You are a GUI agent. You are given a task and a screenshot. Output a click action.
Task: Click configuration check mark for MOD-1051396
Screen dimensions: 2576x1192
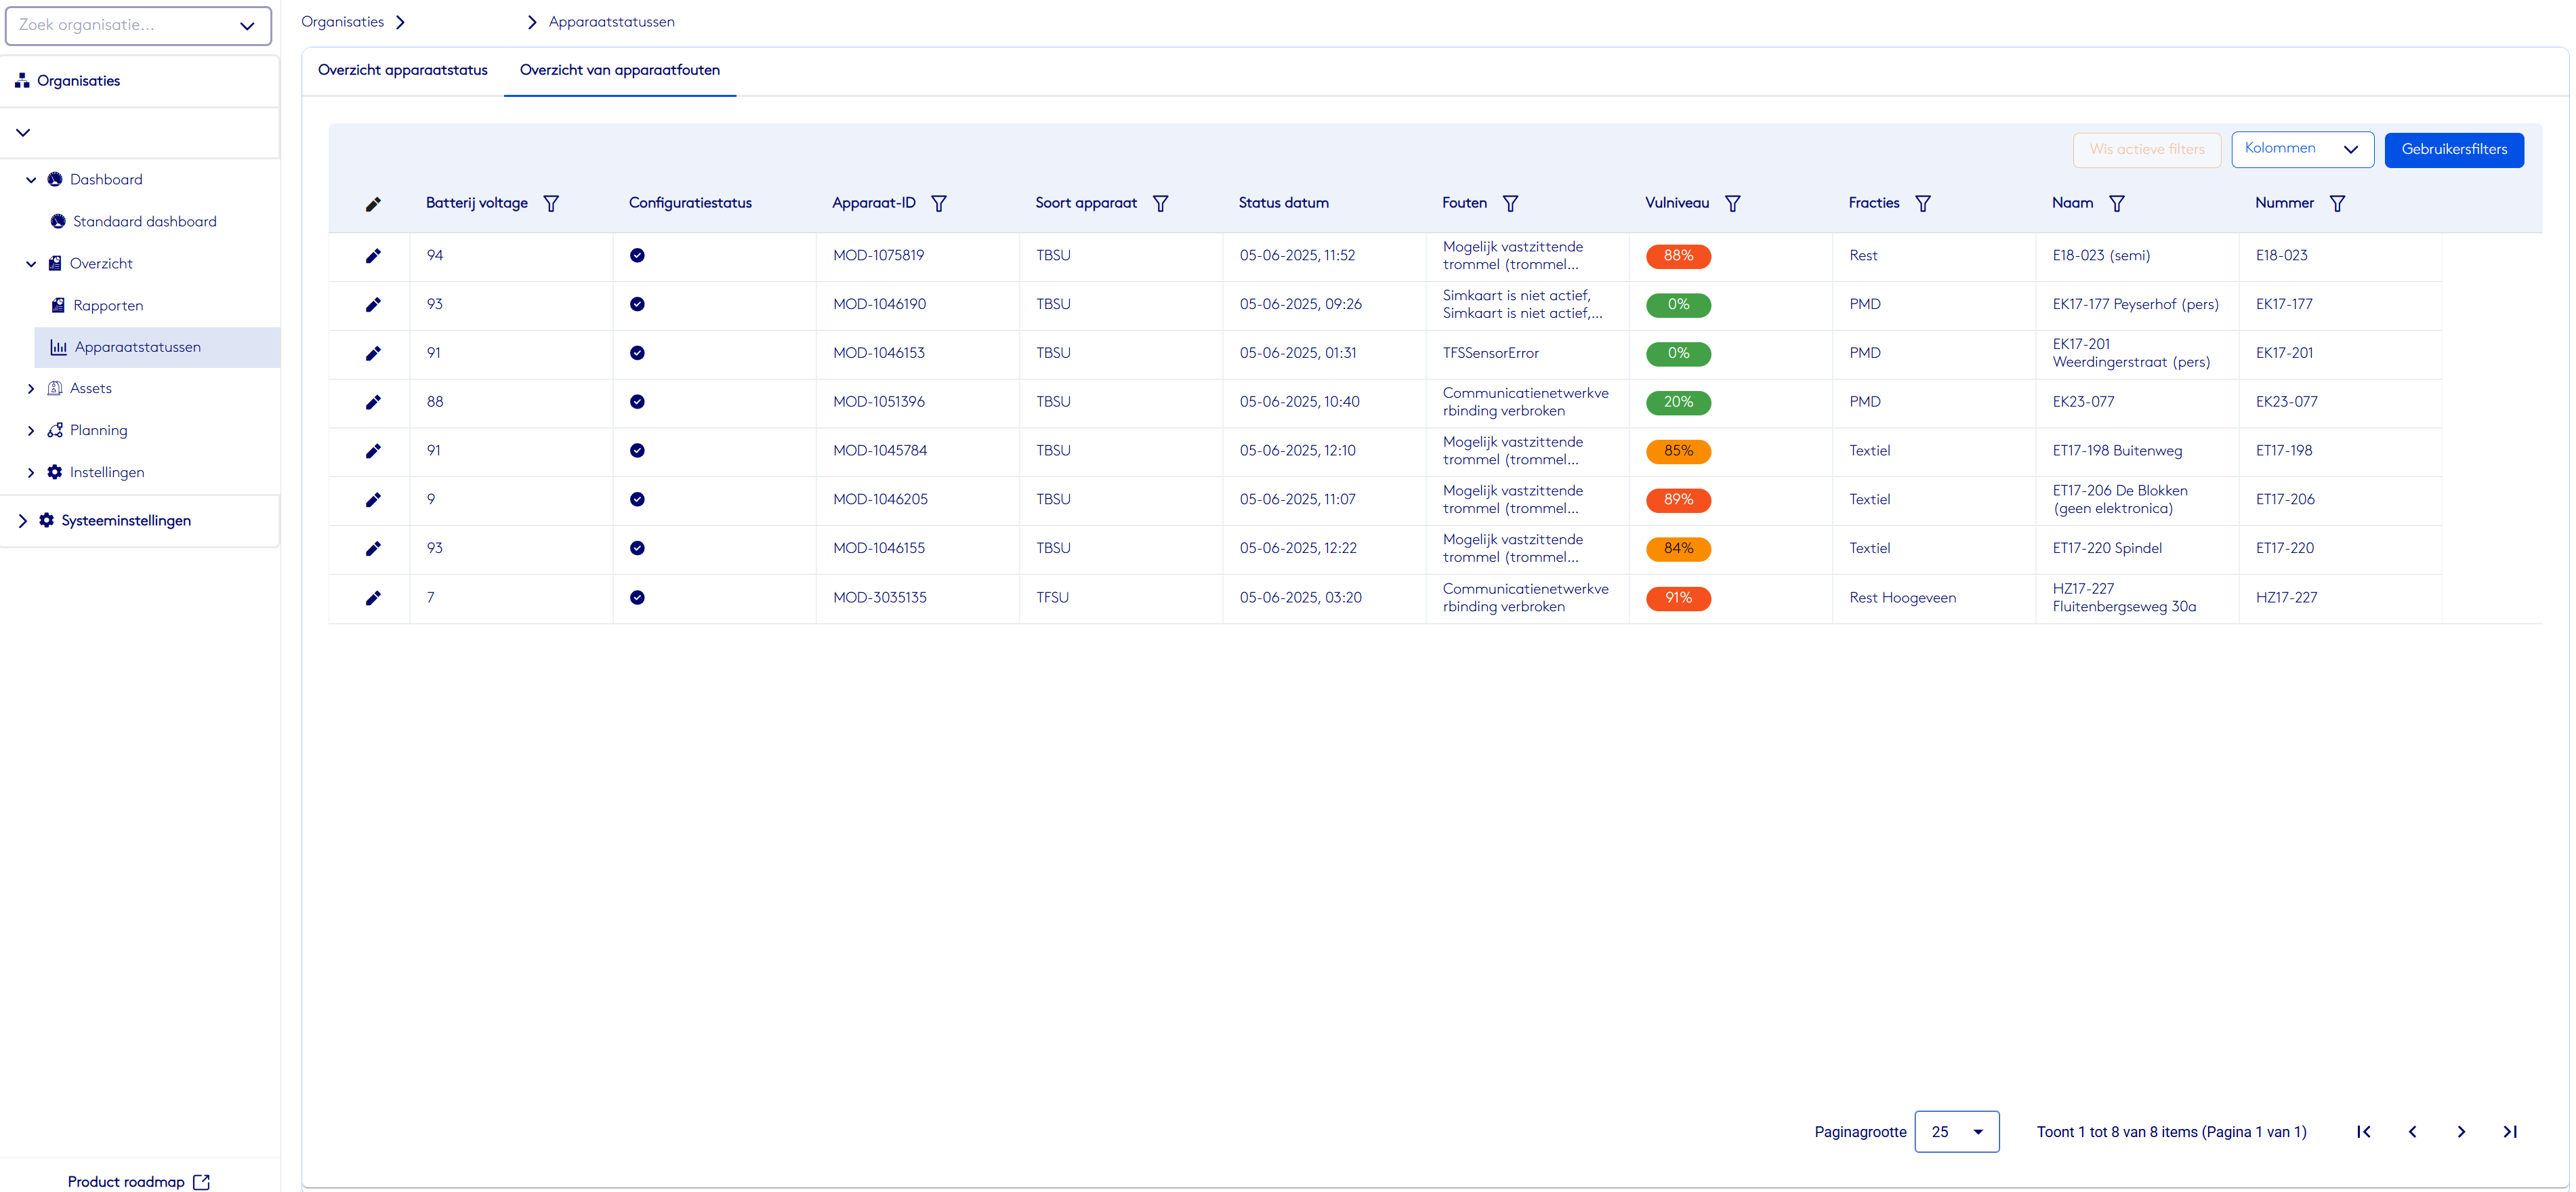(x=637, y=402)
